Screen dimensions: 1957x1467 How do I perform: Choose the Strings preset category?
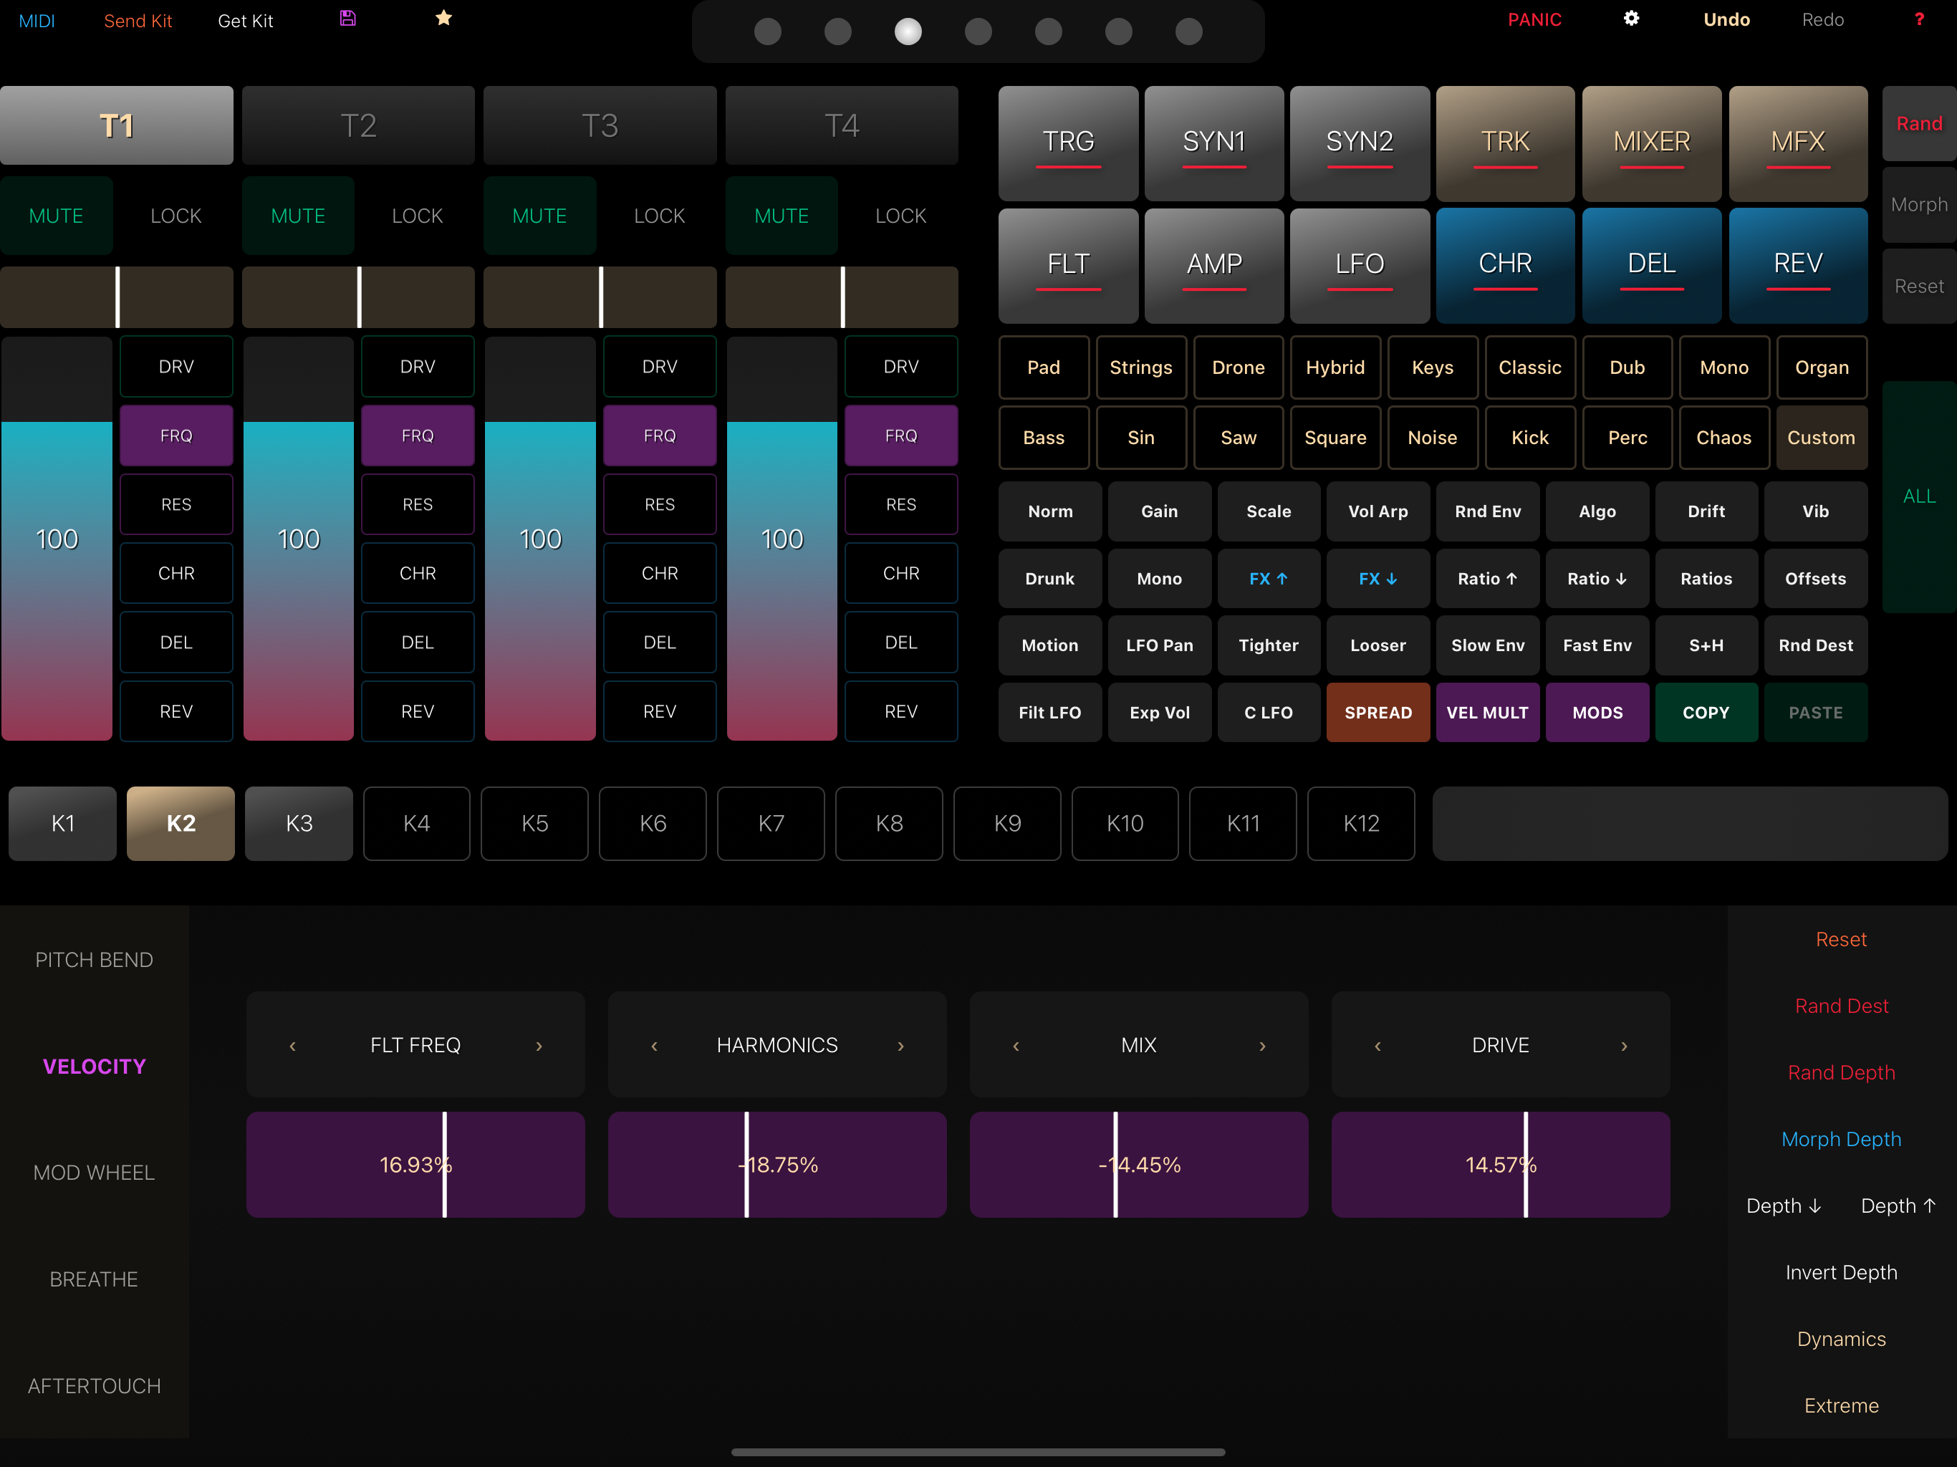1140,367
